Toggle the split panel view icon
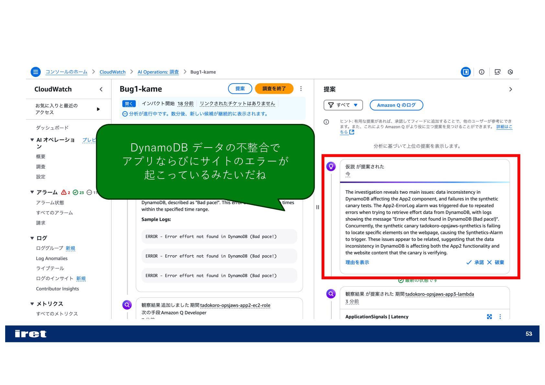Viewport: 545px width, 385px height. click(466, 72)
